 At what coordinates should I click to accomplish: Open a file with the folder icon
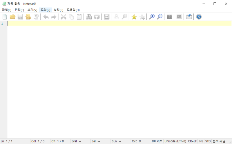pos(12,17)
